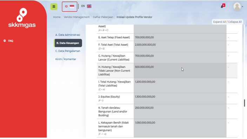Open Kirim / Komentar section
This screenshot has height=139, width=247.
pyautogui.click(x=66, y=59)
